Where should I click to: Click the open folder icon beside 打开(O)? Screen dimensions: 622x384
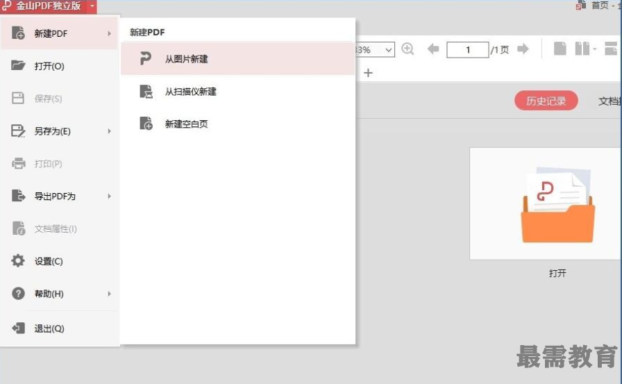click(18, 65)
